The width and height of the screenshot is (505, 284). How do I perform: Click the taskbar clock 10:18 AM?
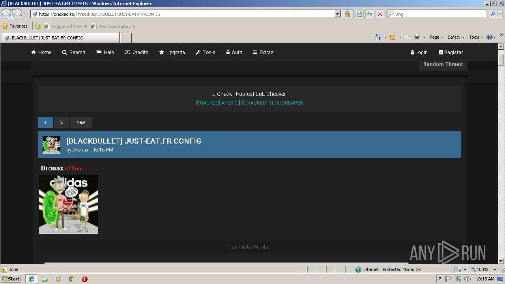point(485,279)
